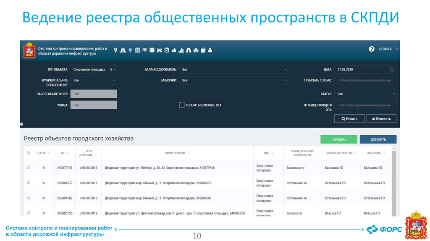Image resolution: width=430 pixels, height=241 pixels.
Task: Sort table by Тип column
Action: (x=272, y=153)
